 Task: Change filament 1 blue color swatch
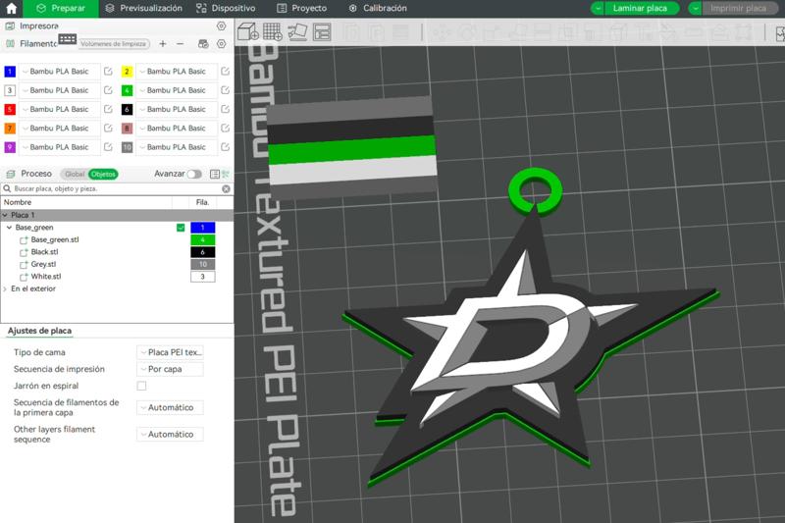tap(10, 72)
